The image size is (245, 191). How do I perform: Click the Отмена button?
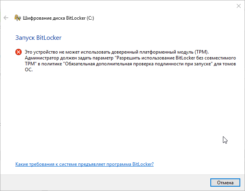coord(225,183)
